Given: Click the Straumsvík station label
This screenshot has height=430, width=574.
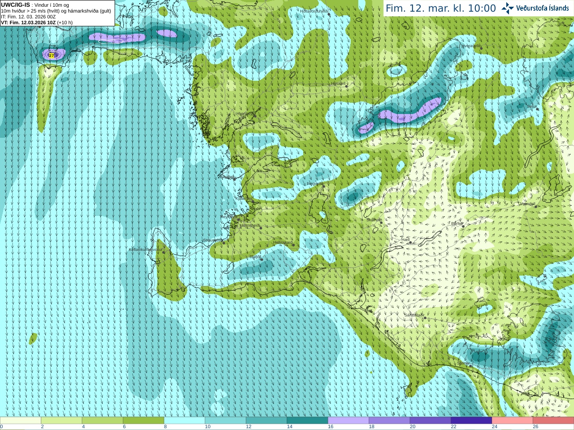Looking at the screenshot, I should 213,240.
